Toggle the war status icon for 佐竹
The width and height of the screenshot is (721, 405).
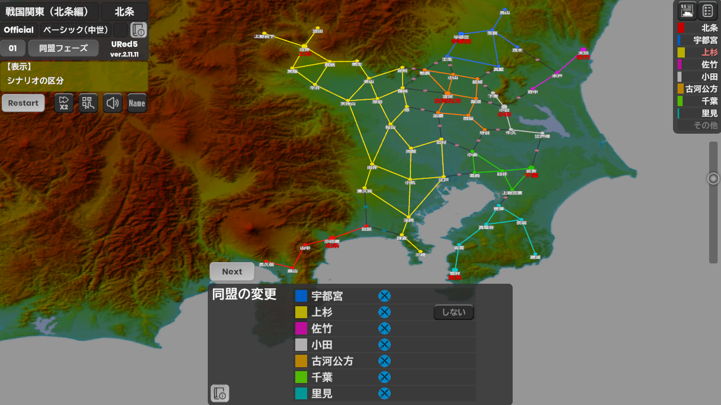point(384,328)
